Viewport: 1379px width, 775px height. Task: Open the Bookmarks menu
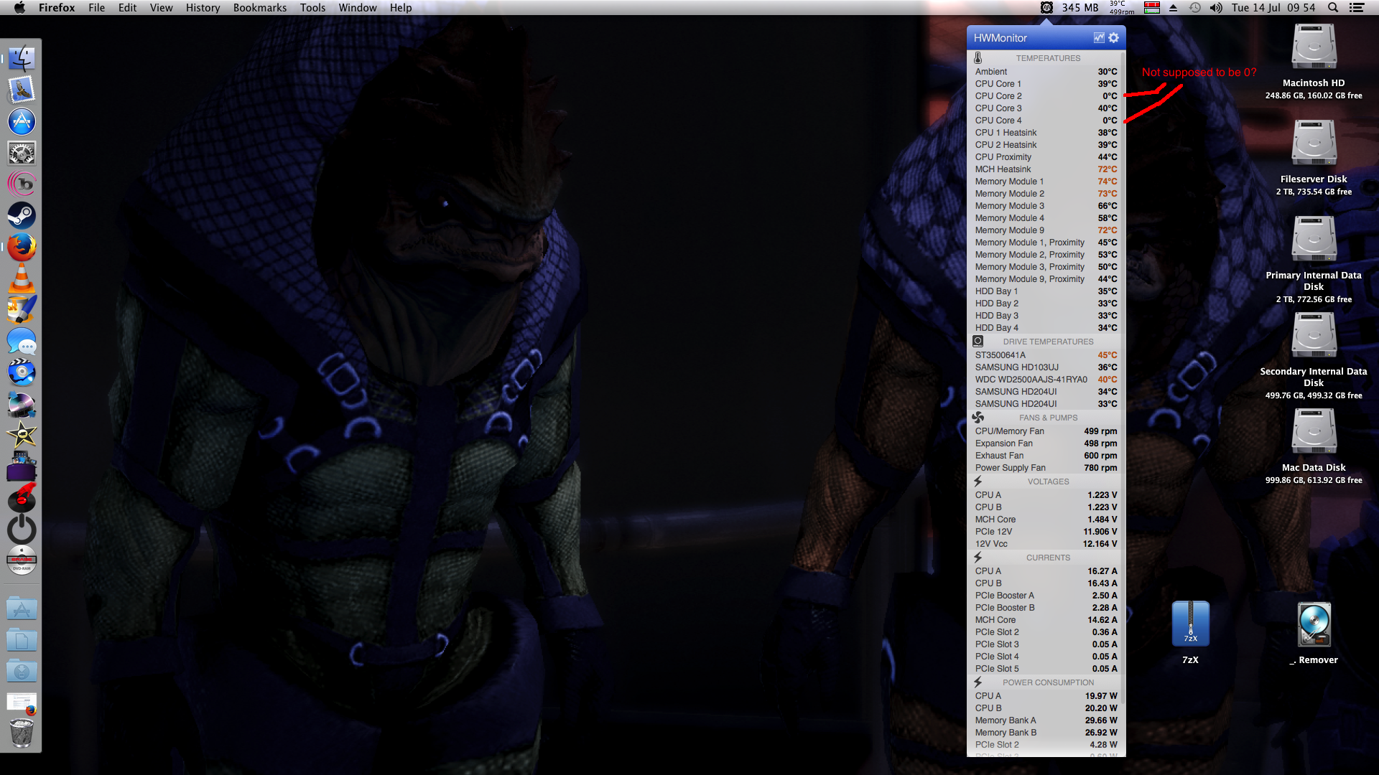tap(259, 8)
